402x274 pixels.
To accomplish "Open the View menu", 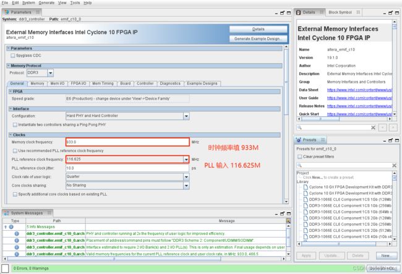I will point(62,3).
